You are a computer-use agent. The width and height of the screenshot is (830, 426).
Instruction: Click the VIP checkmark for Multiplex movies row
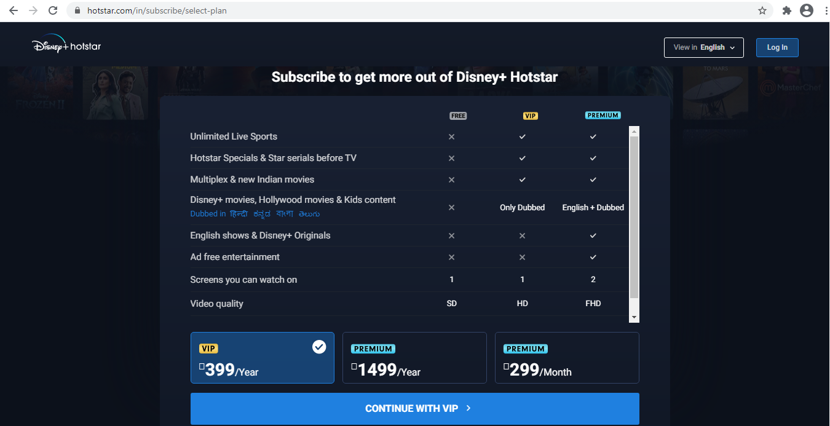[x=523, y=179]
